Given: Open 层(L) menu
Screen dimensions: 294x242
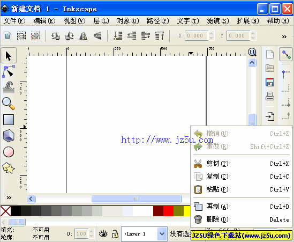Looking at the screenshot, I should click(101, 21).
